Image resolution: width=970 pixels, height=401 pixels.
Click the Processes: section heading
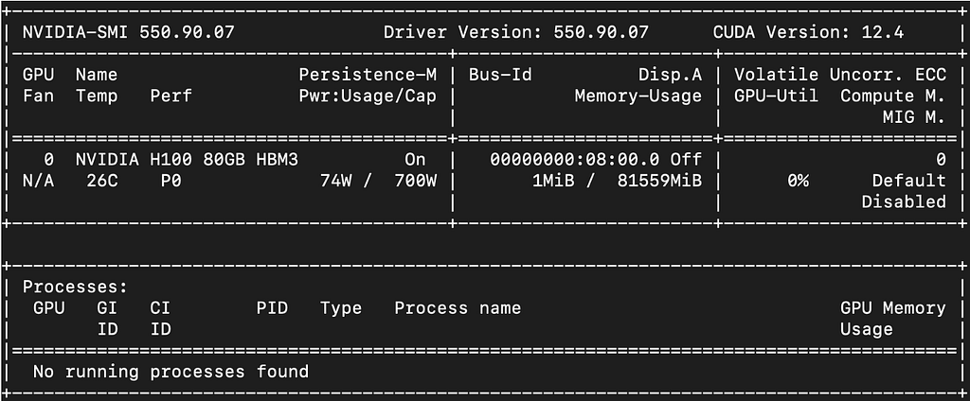[76, 288]
